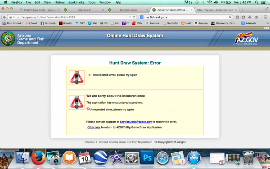
Task: Open iBooks from the dock
Action: (69, 158)
